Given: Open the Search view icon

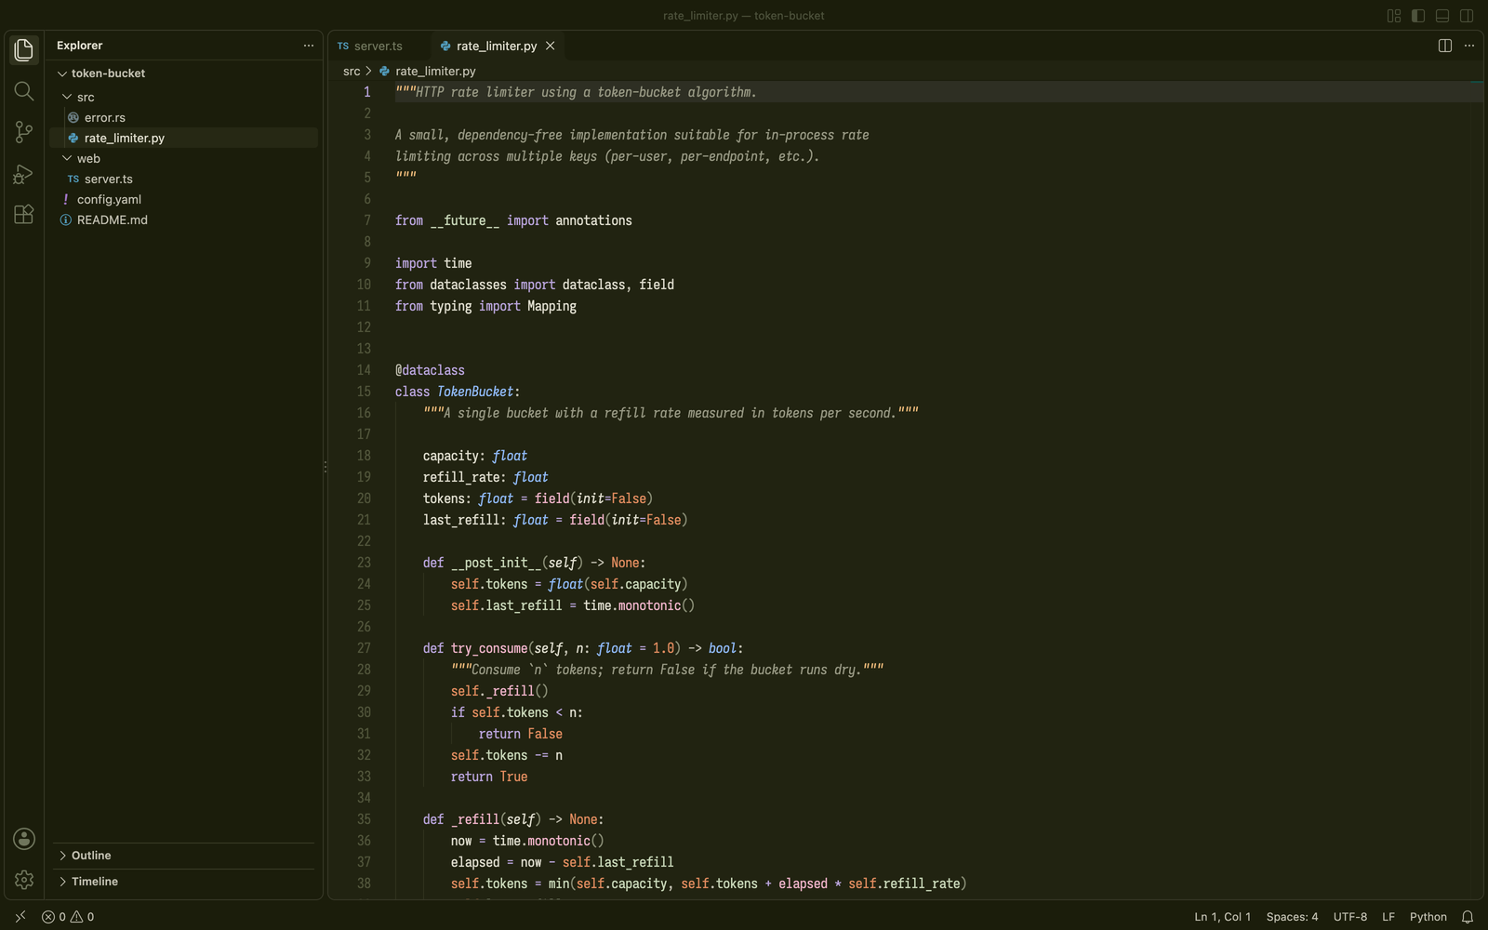Looking at the screenshot, I should coord(24,91).
